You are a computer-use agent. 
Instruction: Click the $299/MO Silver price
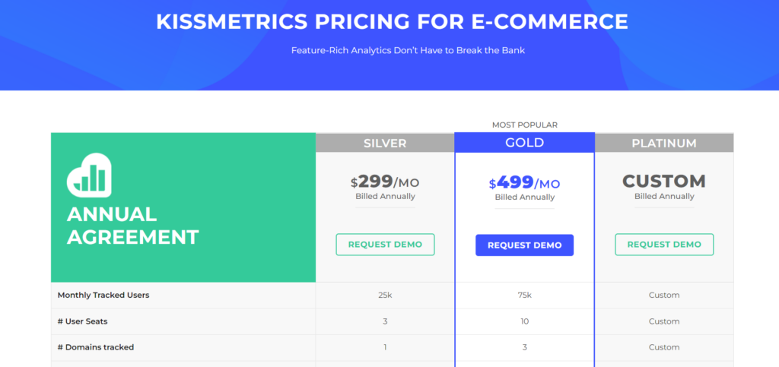[385, 182]
